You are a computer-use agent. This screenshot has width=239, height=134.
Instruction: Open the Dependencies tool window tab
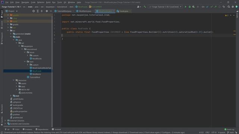(x=42, y=130)
